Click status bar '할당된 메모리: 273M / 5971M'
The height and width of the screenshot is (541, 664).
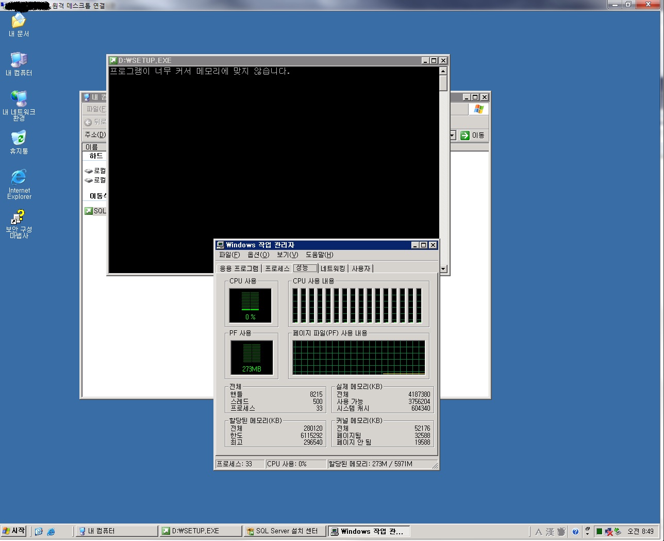pyautogui.click(x=371, y=464)
